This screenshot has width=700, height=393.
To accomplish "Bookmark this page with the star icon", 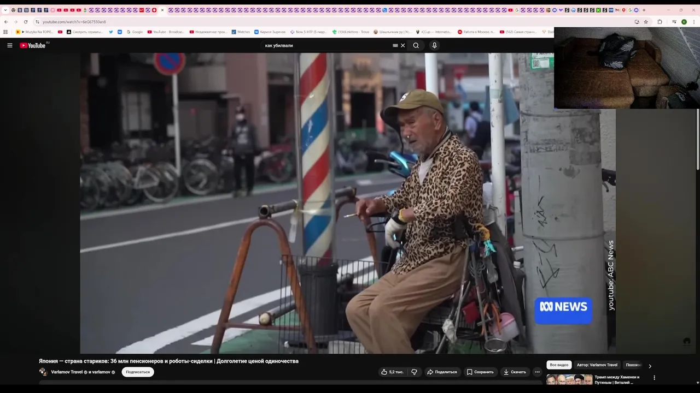I will point(646,22).
